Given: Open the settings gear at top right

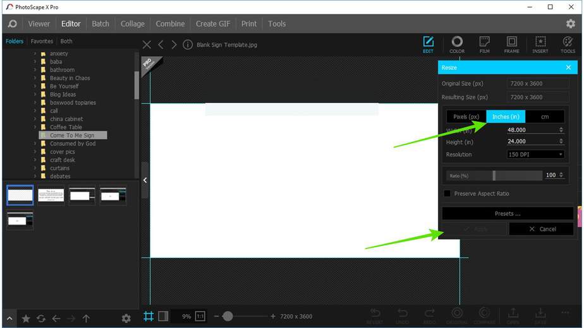Looking at the screenshot, I should click(x=570, y=24).
